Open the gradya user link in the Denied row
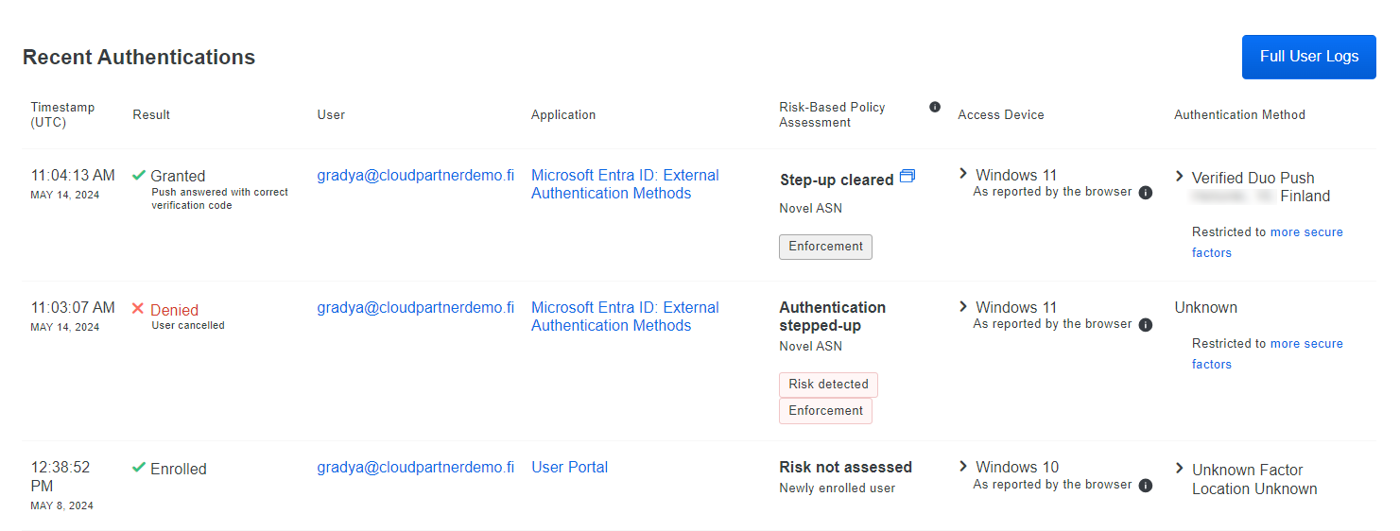 415,308
